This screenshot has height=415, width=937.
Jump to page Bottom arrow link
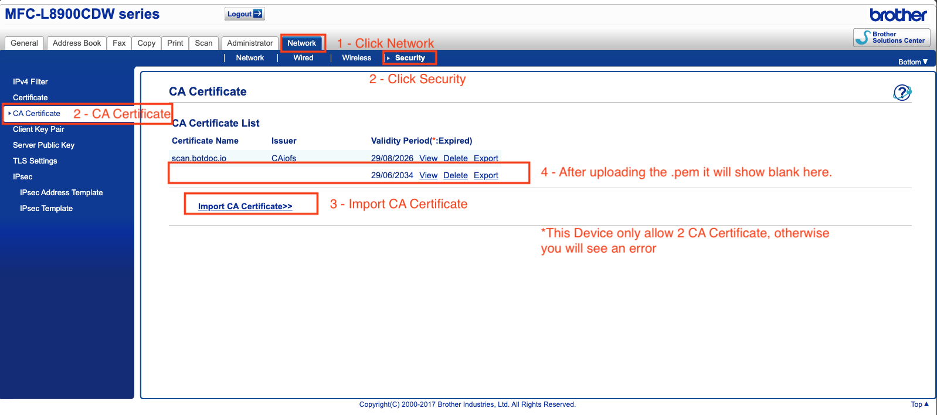pyautogui.click(x=912, y=62)
